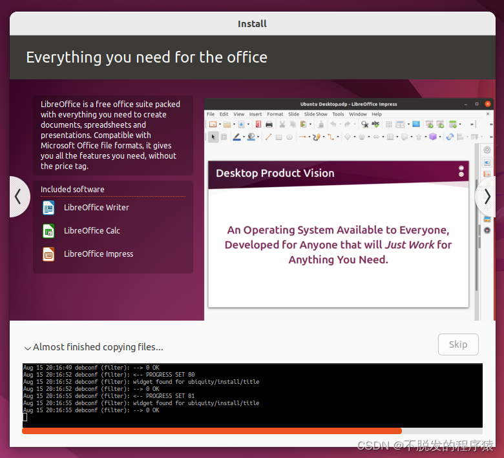
Task: Click the LibreOffice Writer icon
Action: [48, 208]
